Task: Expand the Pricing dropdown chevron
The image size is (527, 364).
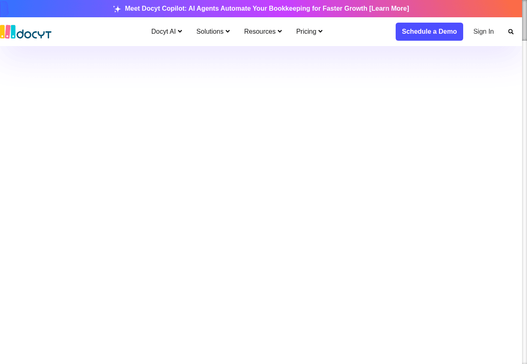Action: point(320,32)
